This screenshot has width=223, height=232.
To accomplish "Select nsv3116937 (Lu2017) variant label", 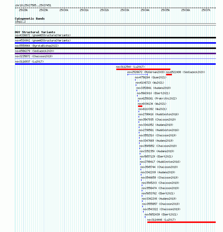I will click(29, 62).
